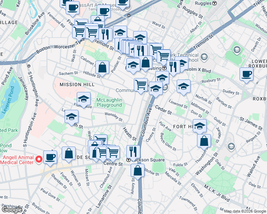267x214 pixels.
Task: Select the restaurant marker on Tremont St near Wait St
Action: pos(105,36)
